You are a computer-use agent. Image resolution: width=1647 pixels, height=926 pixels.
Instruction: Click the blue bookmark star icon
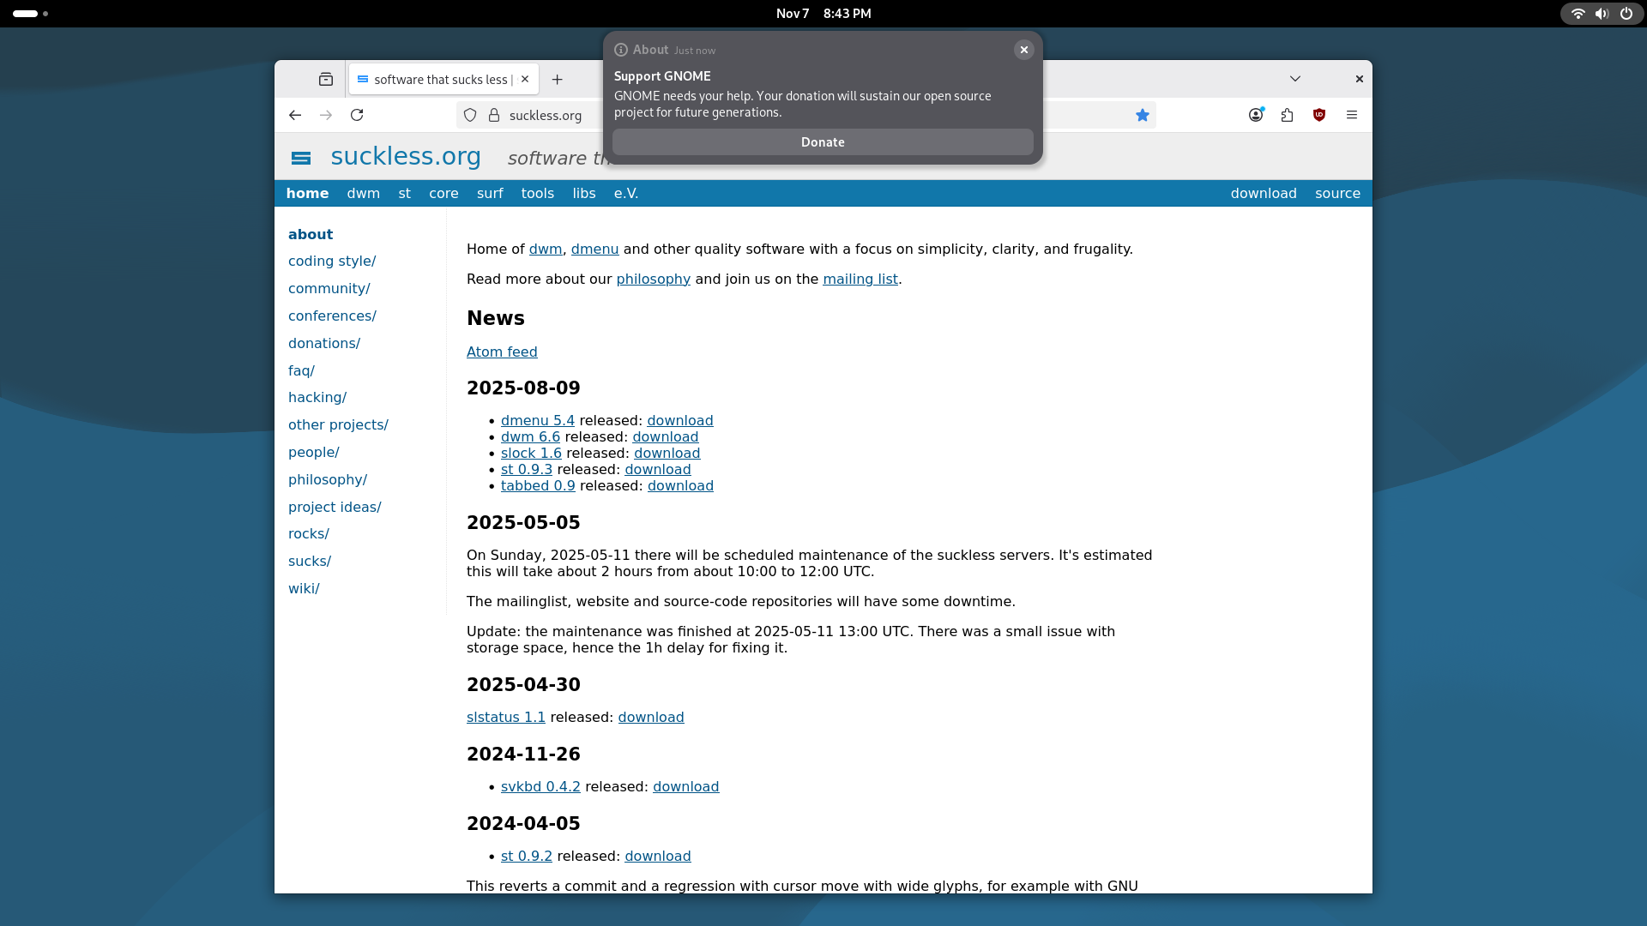pos(1142,115)
